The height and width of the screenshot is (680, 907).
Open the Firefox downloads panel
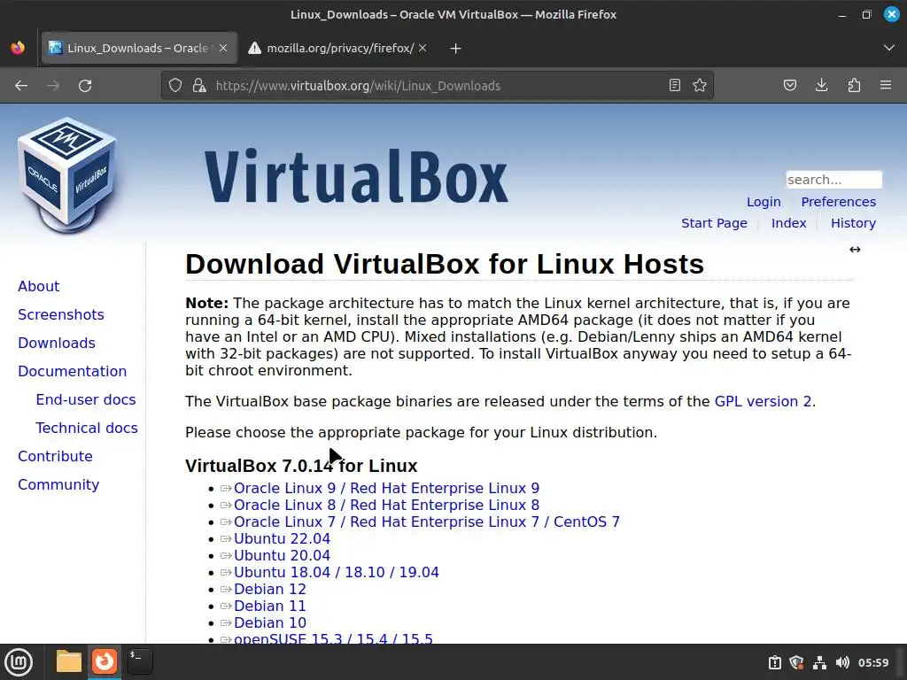[821, 86]
